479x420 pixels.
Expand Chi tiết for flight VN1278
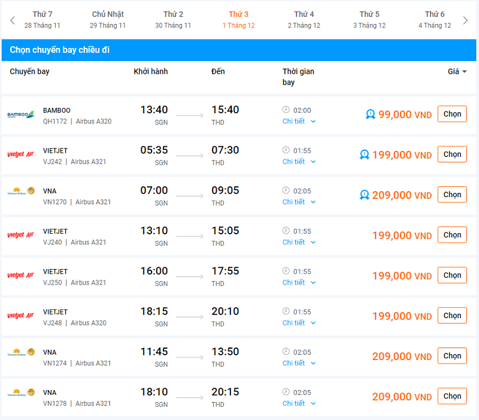(299, 403)
